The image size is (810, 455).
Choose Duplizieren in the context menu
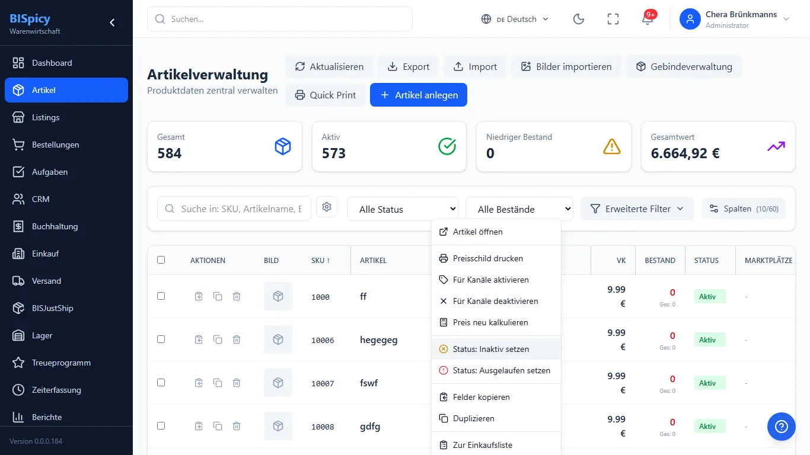496,418
